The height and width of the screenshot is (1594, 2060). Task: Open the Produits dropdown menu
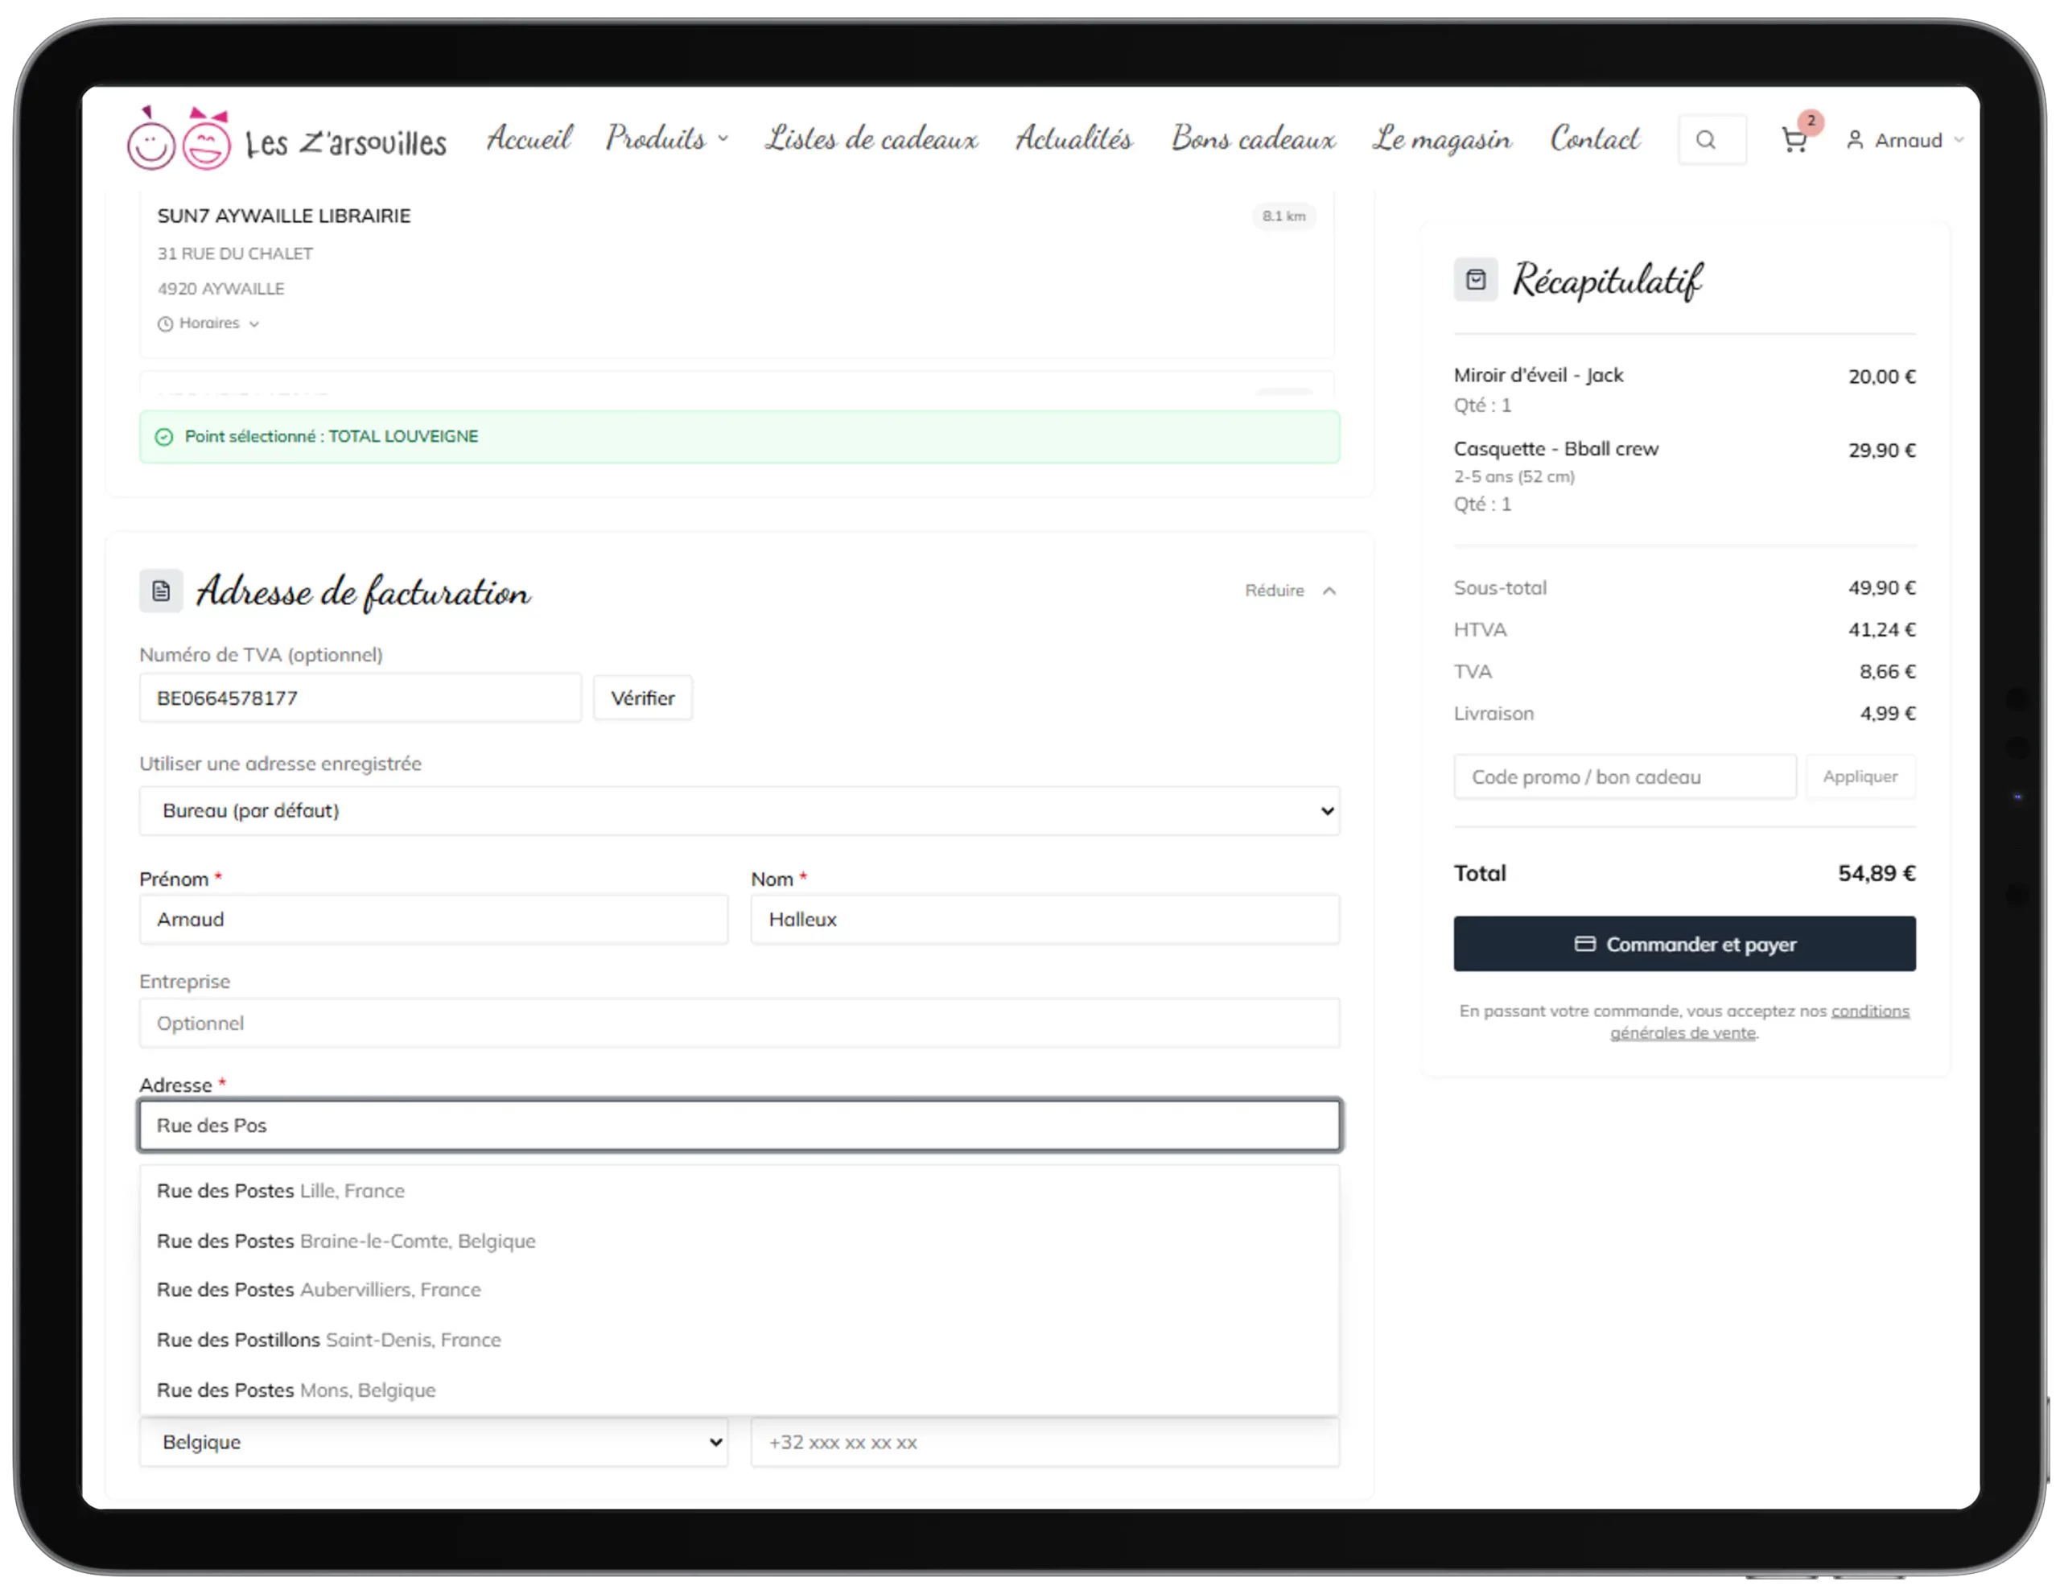pyautogui.click(x=667, y=138)
